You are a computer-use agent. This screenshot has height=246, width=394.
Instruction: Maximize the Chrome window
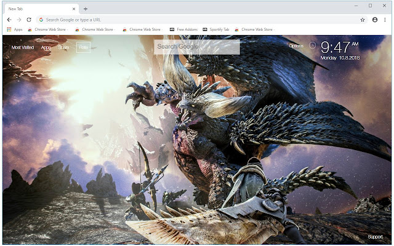370,6
